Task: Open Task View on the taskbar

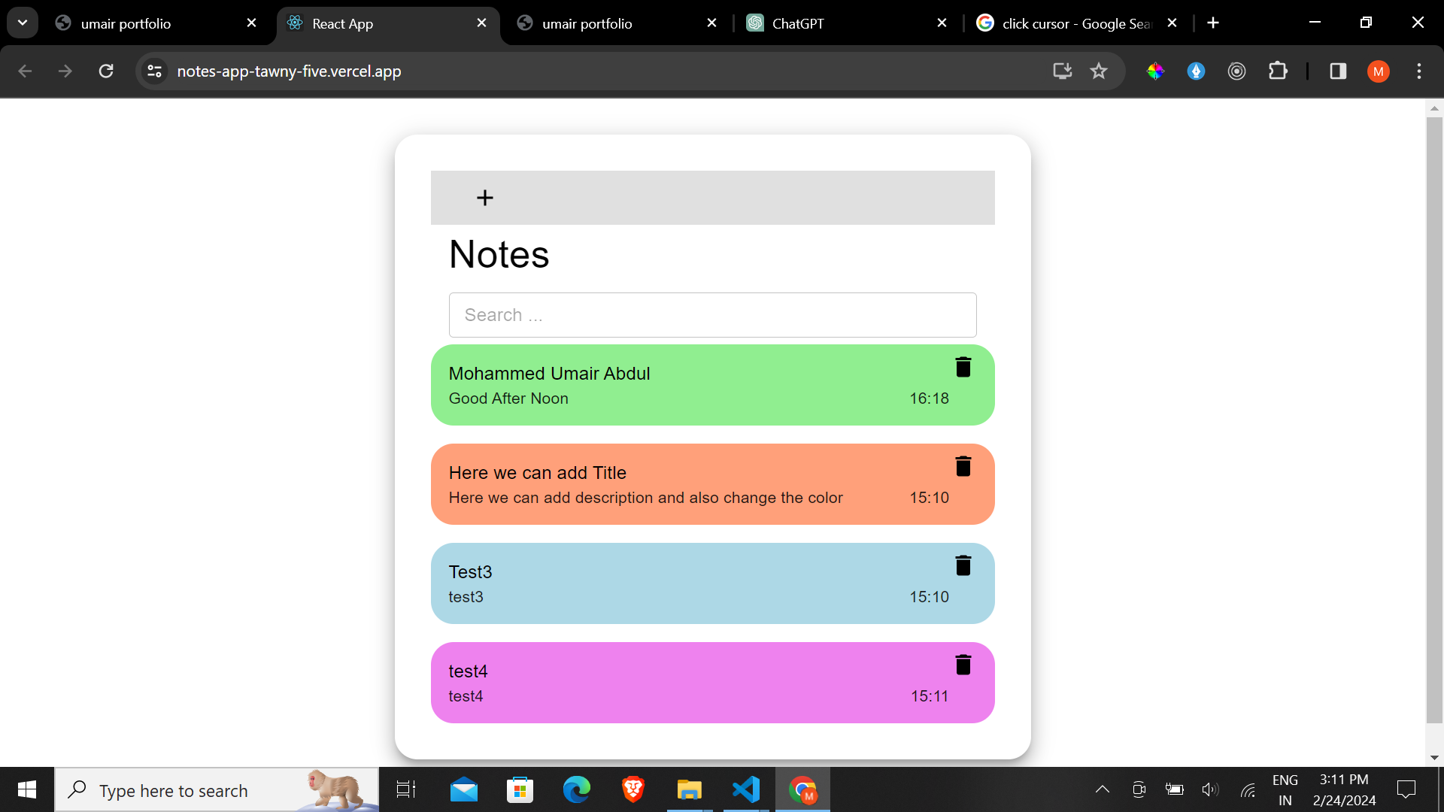Action: (x=406, y=789)
